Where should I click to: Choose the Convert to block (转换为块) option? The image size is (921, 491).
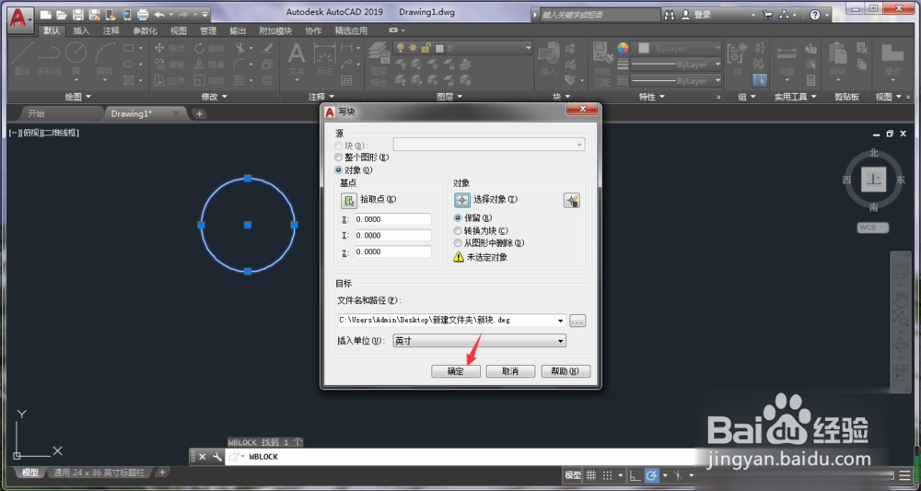point(458,231)
